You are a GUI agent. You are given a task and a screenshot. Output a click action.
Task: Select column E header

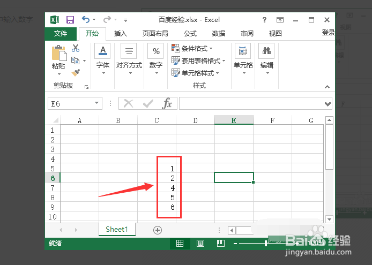click(234, 120)
